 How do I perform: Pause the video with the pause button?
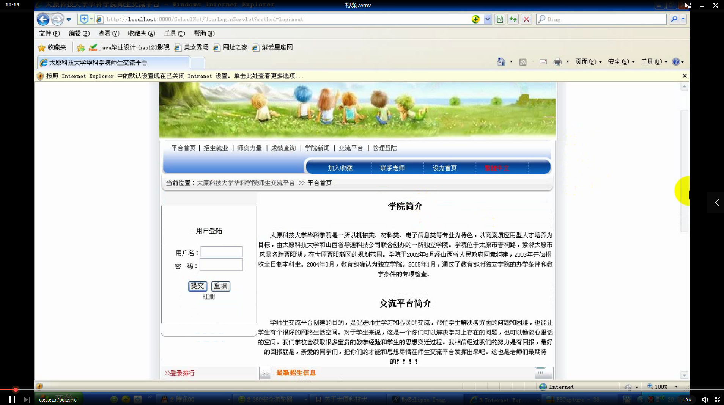(12, 400)
